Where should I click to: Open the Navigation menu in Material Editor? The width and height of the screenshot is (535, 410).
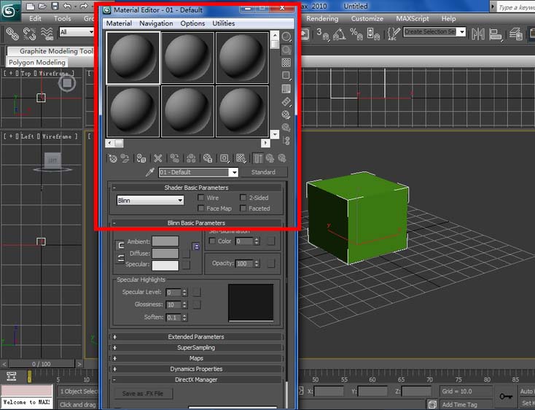156,23
